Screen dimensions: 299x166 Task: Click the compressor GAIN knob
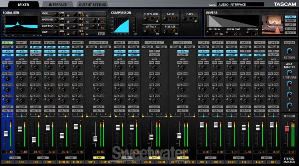click(184, 19)
